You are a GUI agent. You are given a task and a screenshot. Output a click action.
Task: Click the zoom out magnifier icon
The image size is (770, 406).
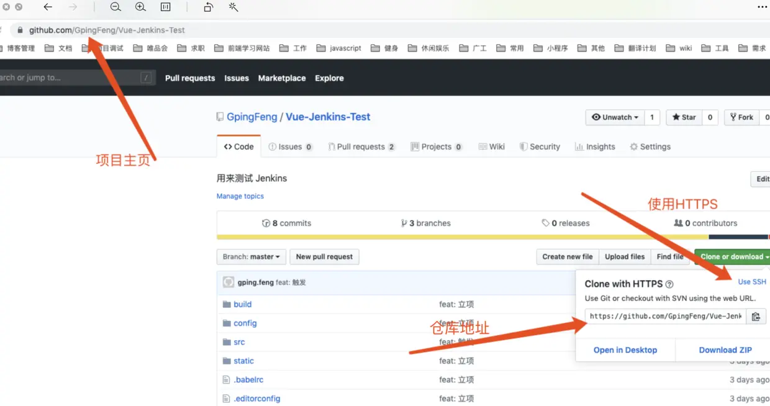[x=115, y=7]
